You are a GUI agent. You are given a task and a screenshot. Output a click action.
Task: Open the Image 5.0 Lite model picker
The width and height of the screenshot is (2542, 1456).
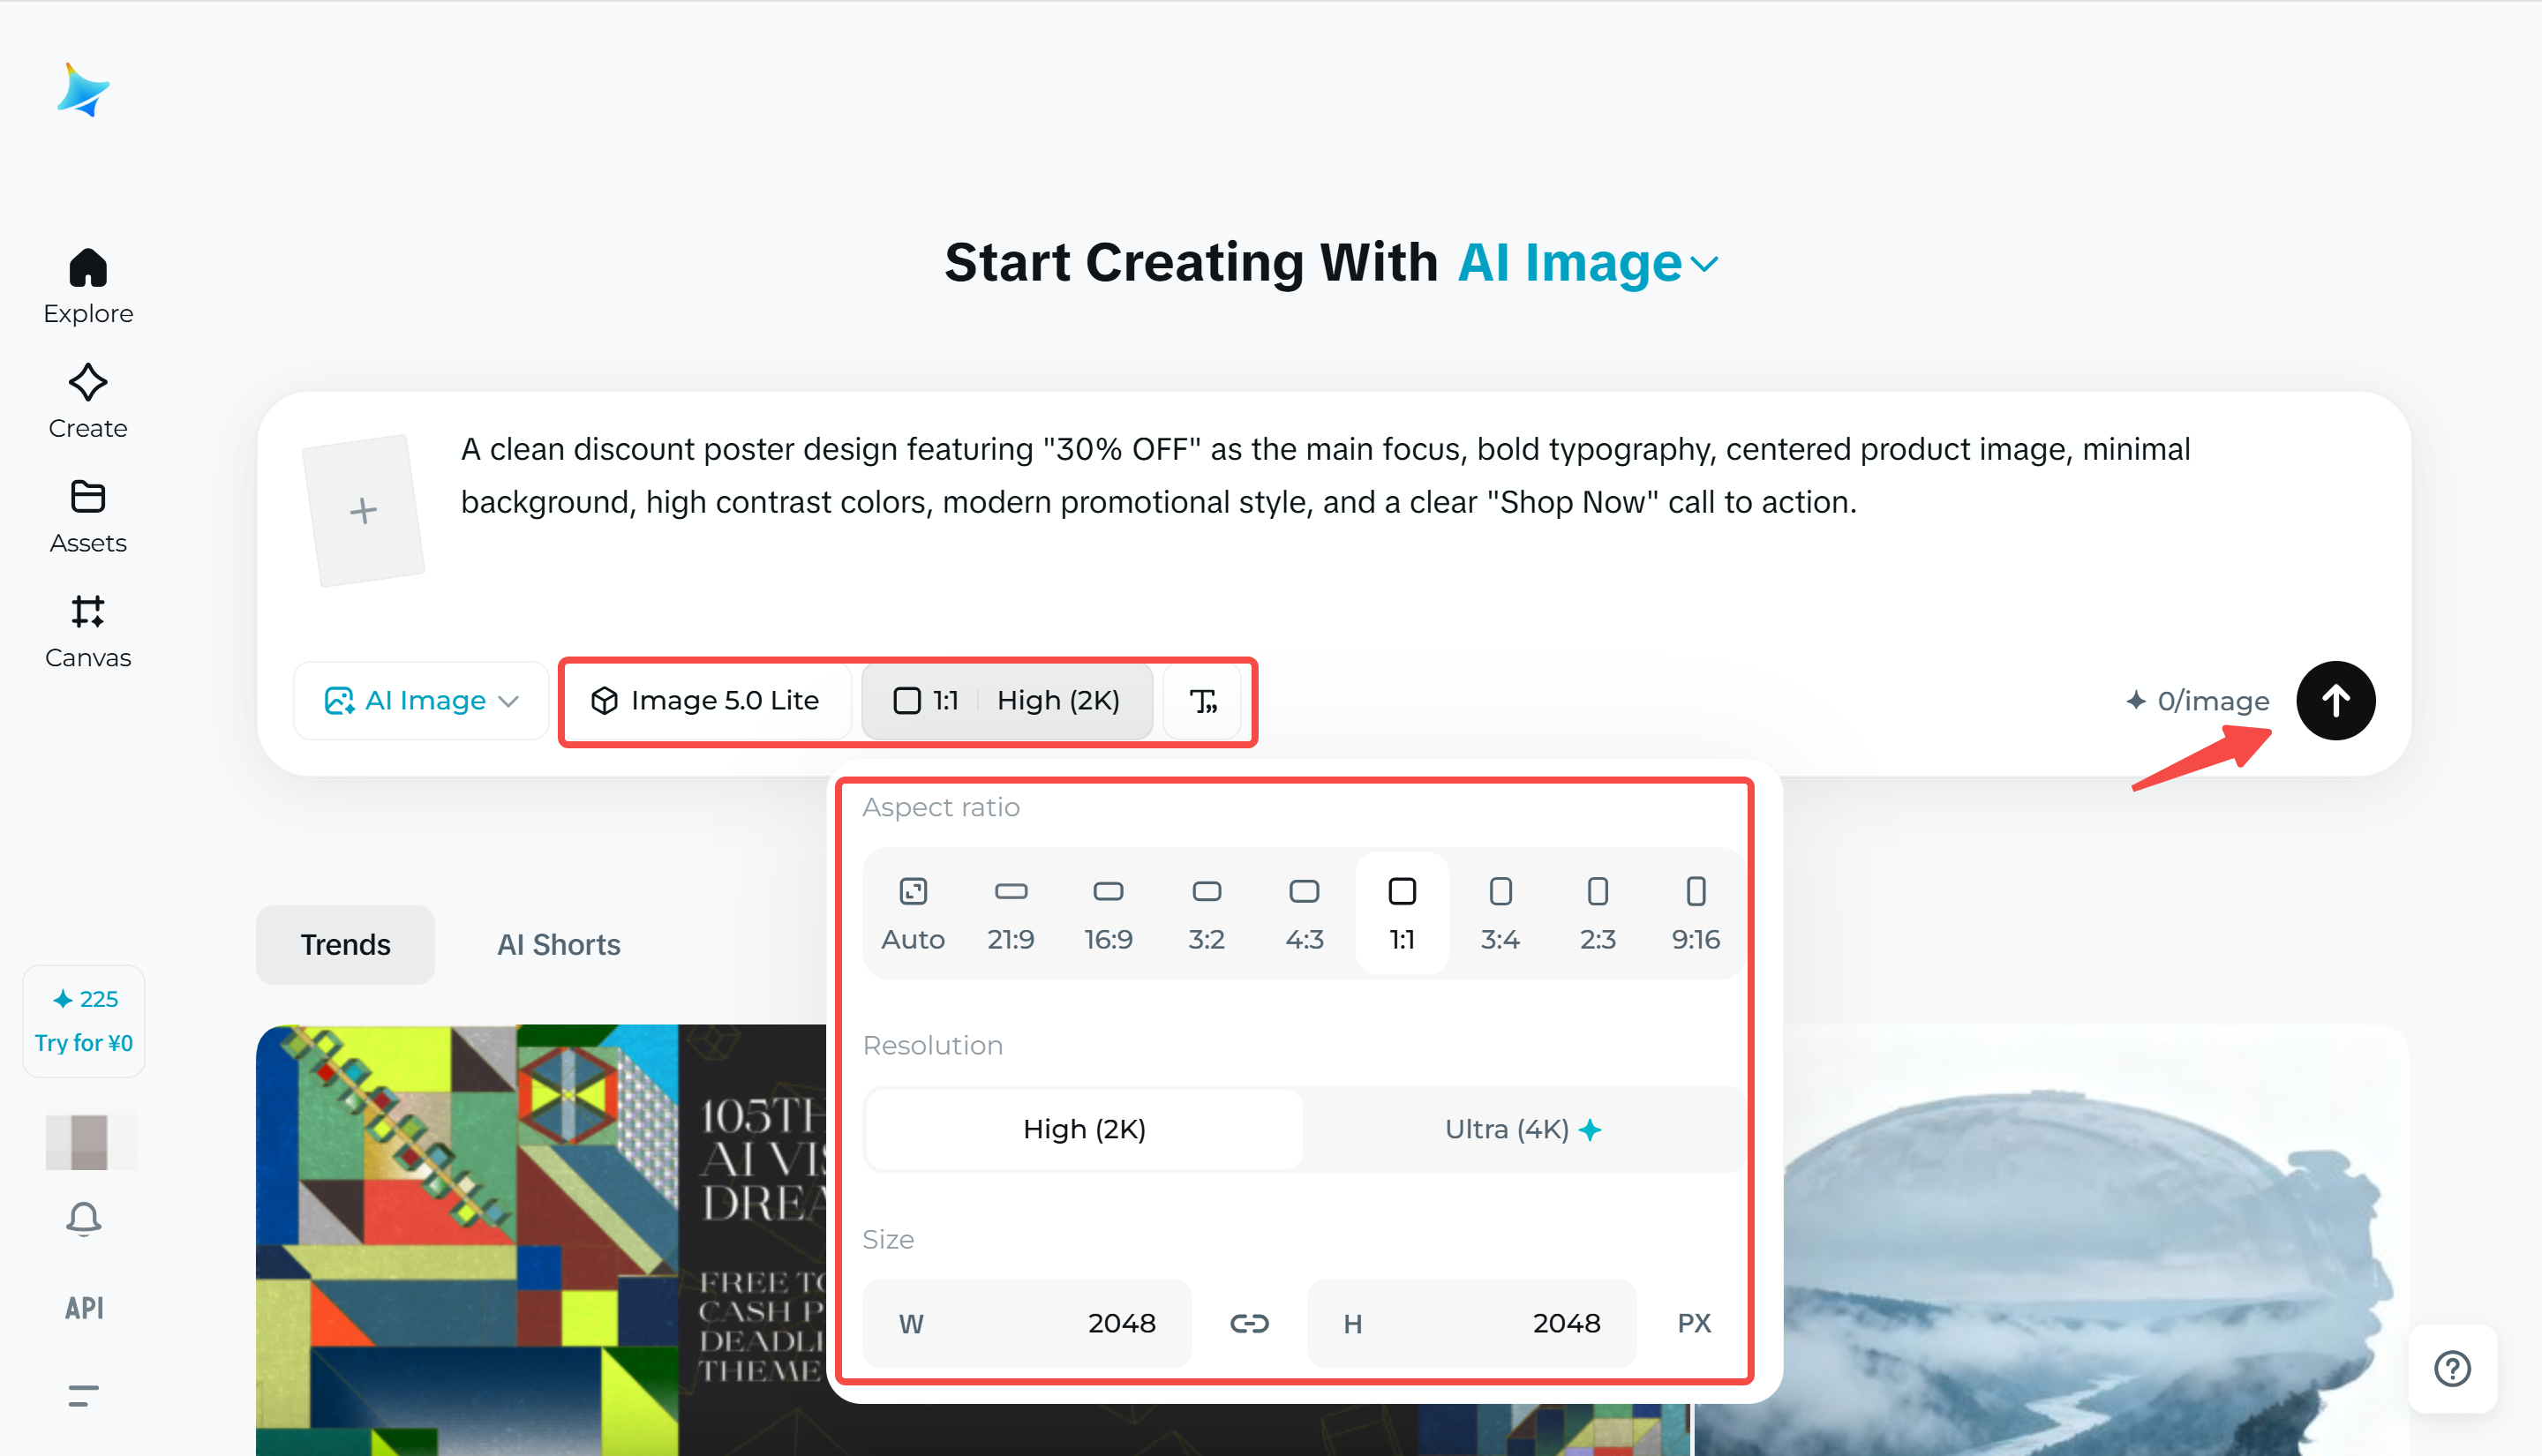point(708,700)
